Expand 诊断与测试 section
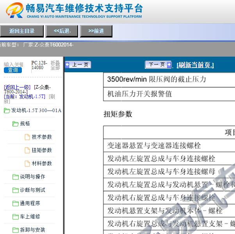Screen dimensions: 235x234 click(32, 190)
